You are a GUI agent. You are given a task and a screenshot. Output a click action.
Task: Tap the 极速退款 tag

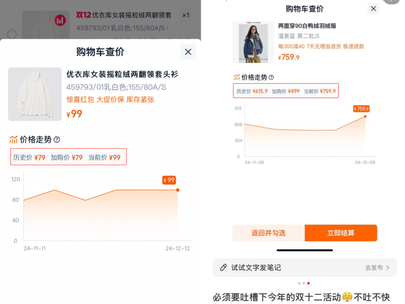[x=354, y=47]
